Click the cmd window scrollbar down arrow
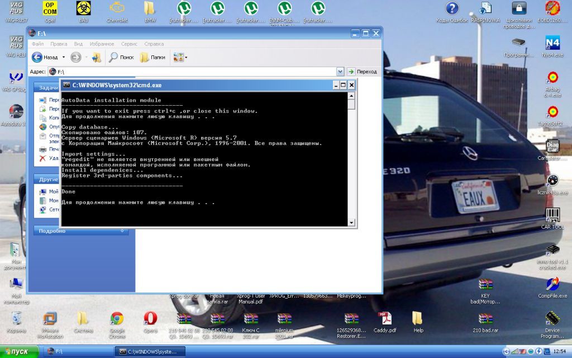Viewport: 572px width, 358px height. (351, 223)
